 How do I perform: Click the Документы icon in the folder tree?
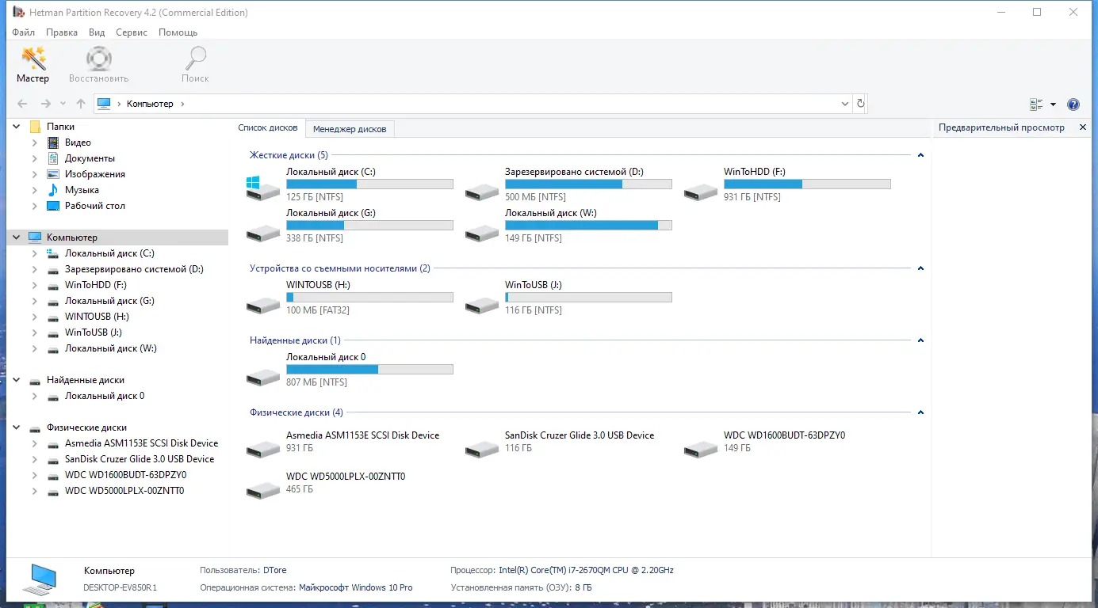click(53, 158)
